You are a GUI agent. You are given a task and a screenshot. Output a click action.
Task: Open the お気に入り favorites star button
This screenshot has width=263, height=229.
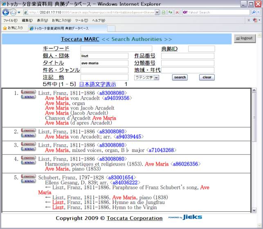(13, 28)
